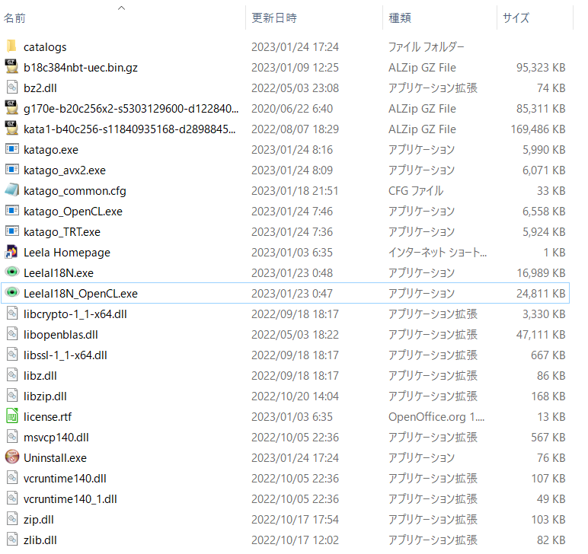Image resolution: width=588 pixels, height=554 pixels.
Task: Select the catalogs folder name
Action: (x=45, y=47)
